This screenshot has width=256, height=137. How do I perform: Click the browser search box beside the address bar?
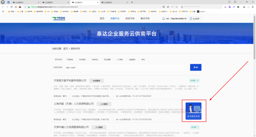coord(201,7)
